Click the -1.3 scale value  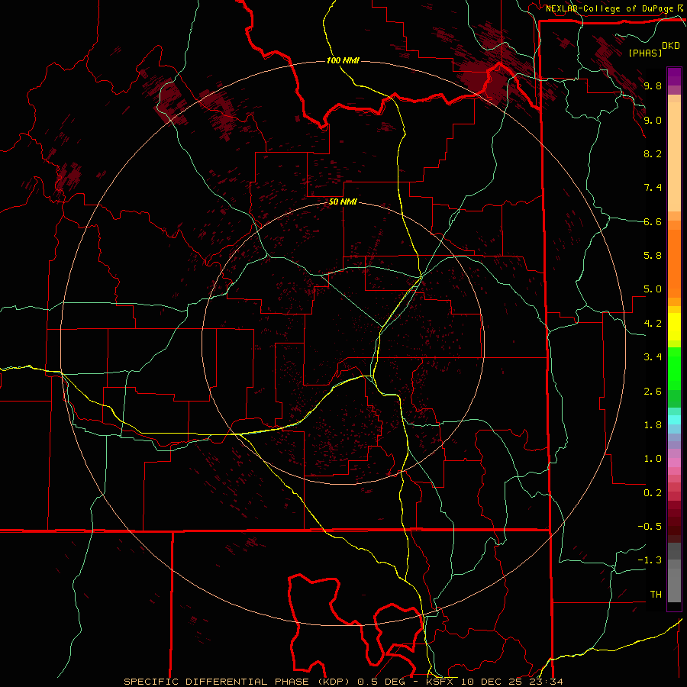[x=650, y=560]
